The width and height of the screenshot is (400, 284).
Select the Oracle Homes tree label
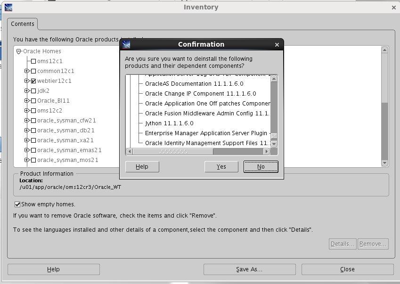pyautogui.click(x=42, y=51)
